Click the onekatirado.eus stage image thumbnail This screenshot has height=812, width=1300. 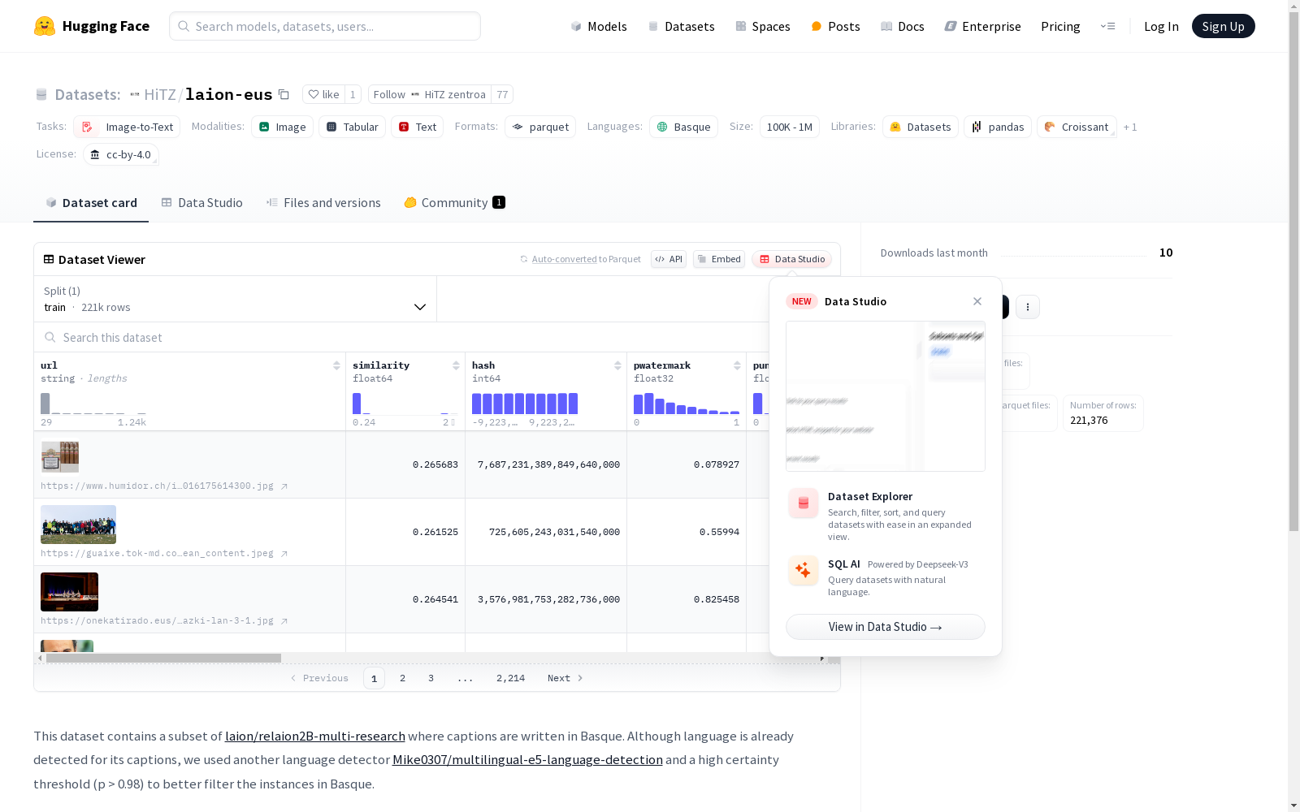(69, 592)
